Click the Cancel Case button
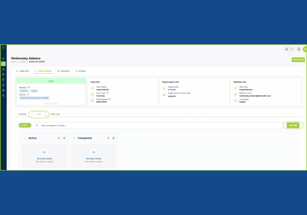Viewport: 307px width, 215px height. tap(298, 60)
